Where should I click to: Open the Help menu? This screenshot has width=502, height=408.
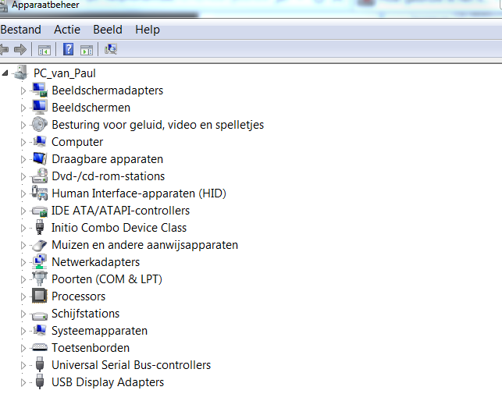(x=148, y=30)
